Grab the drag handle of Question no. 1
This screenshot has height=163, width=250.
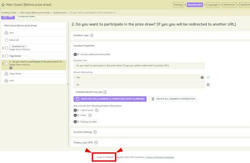[3, 48]
